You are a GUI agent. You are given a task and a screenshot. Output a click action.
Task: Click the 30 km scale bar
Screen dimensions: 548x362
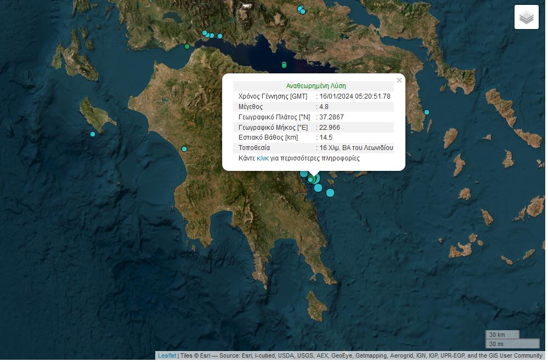[x=502, y=335]
